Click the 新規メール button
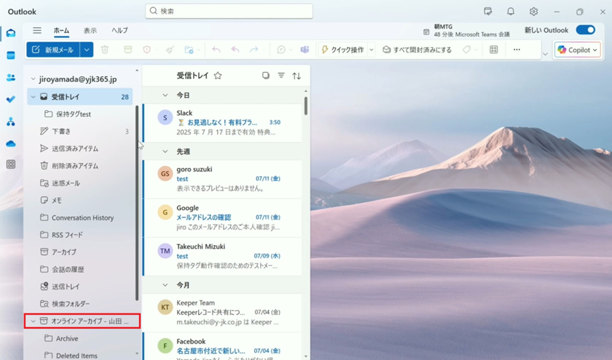The image size is (612, 360). tap(53, 49)
